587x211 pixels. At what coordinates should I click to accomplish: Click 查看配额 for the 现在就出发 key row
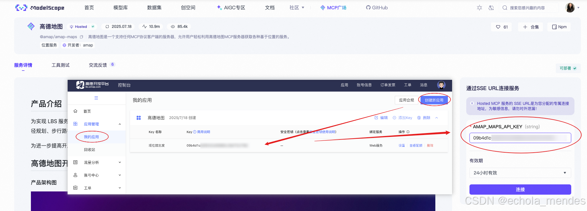(416, 146)
